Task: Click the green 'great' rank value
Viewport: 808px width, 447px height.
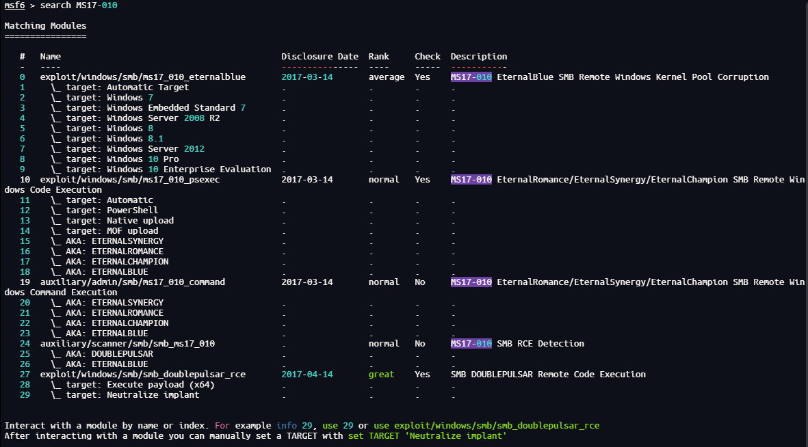Action: 381,375
